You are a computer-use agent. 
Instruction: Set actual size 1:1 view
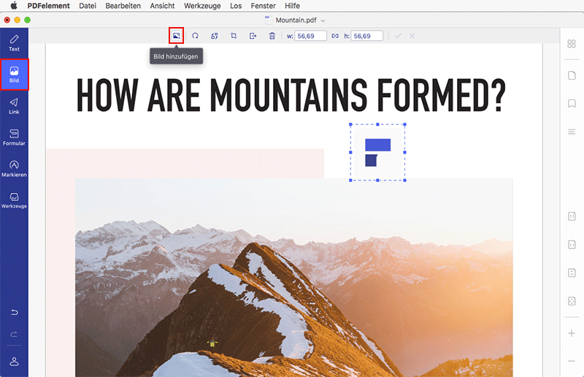(x=572, y=216)
